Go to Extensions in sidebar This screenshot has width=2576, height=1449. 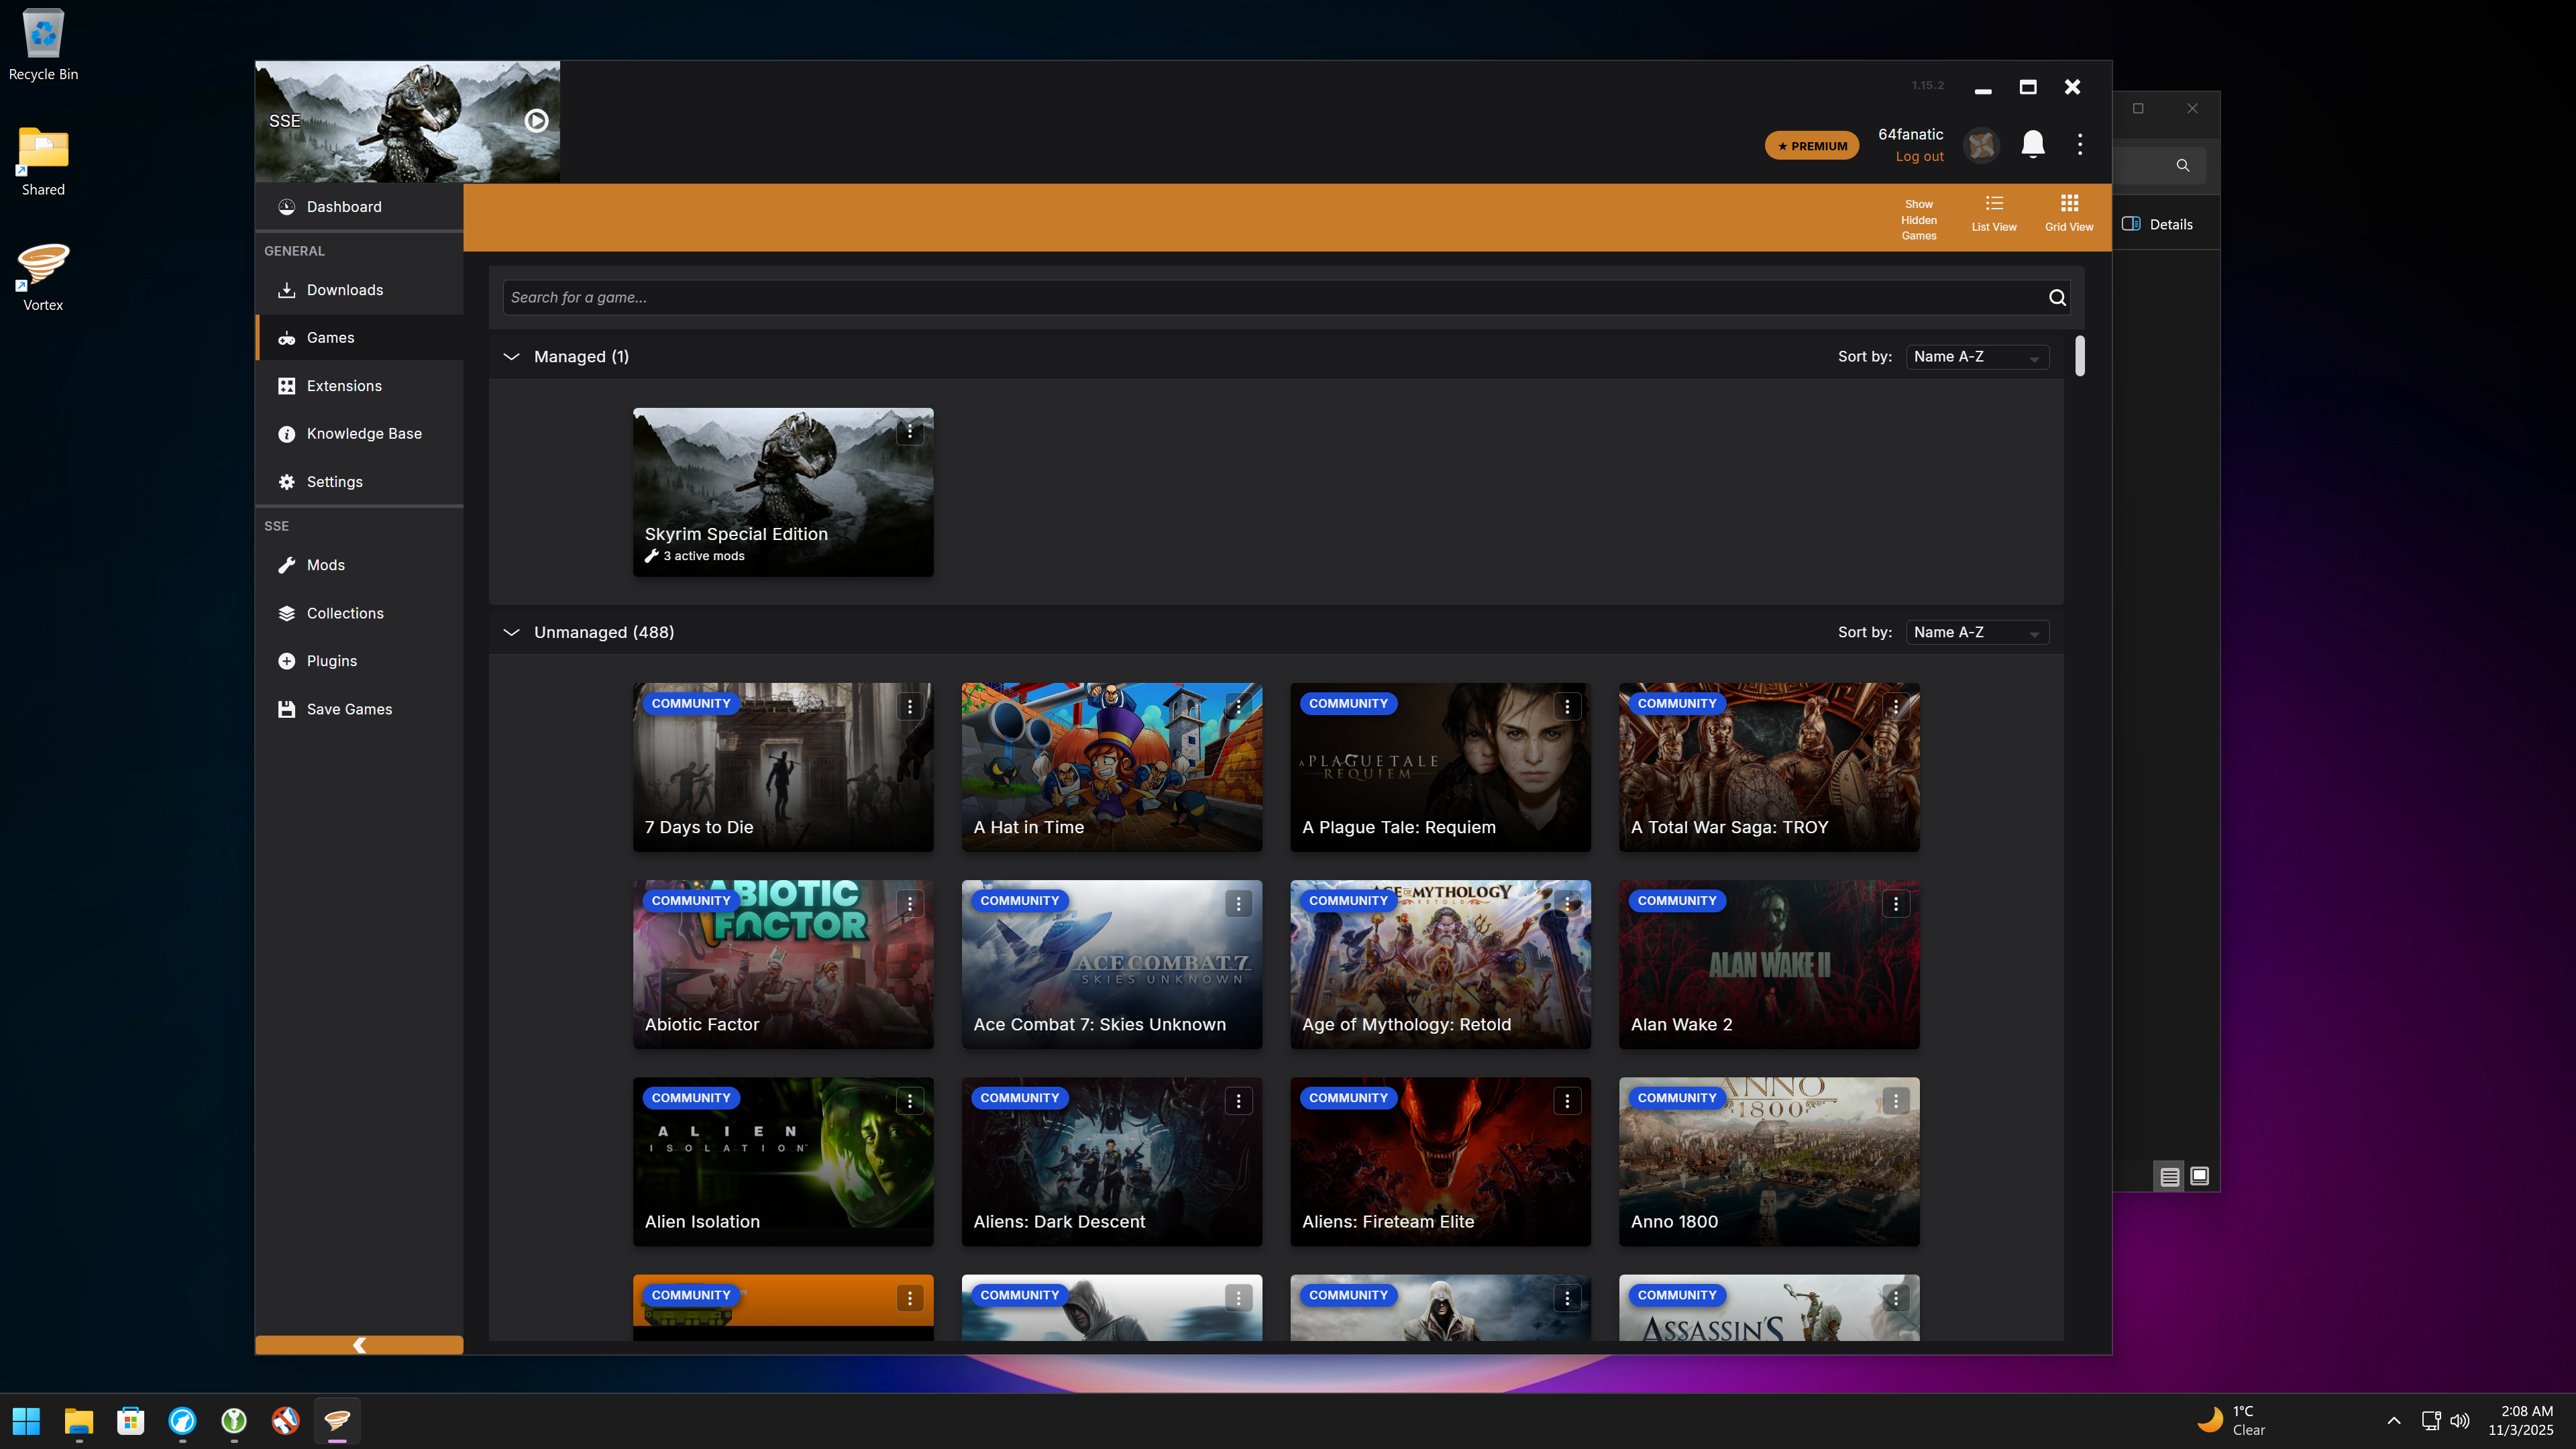[344, 386]
